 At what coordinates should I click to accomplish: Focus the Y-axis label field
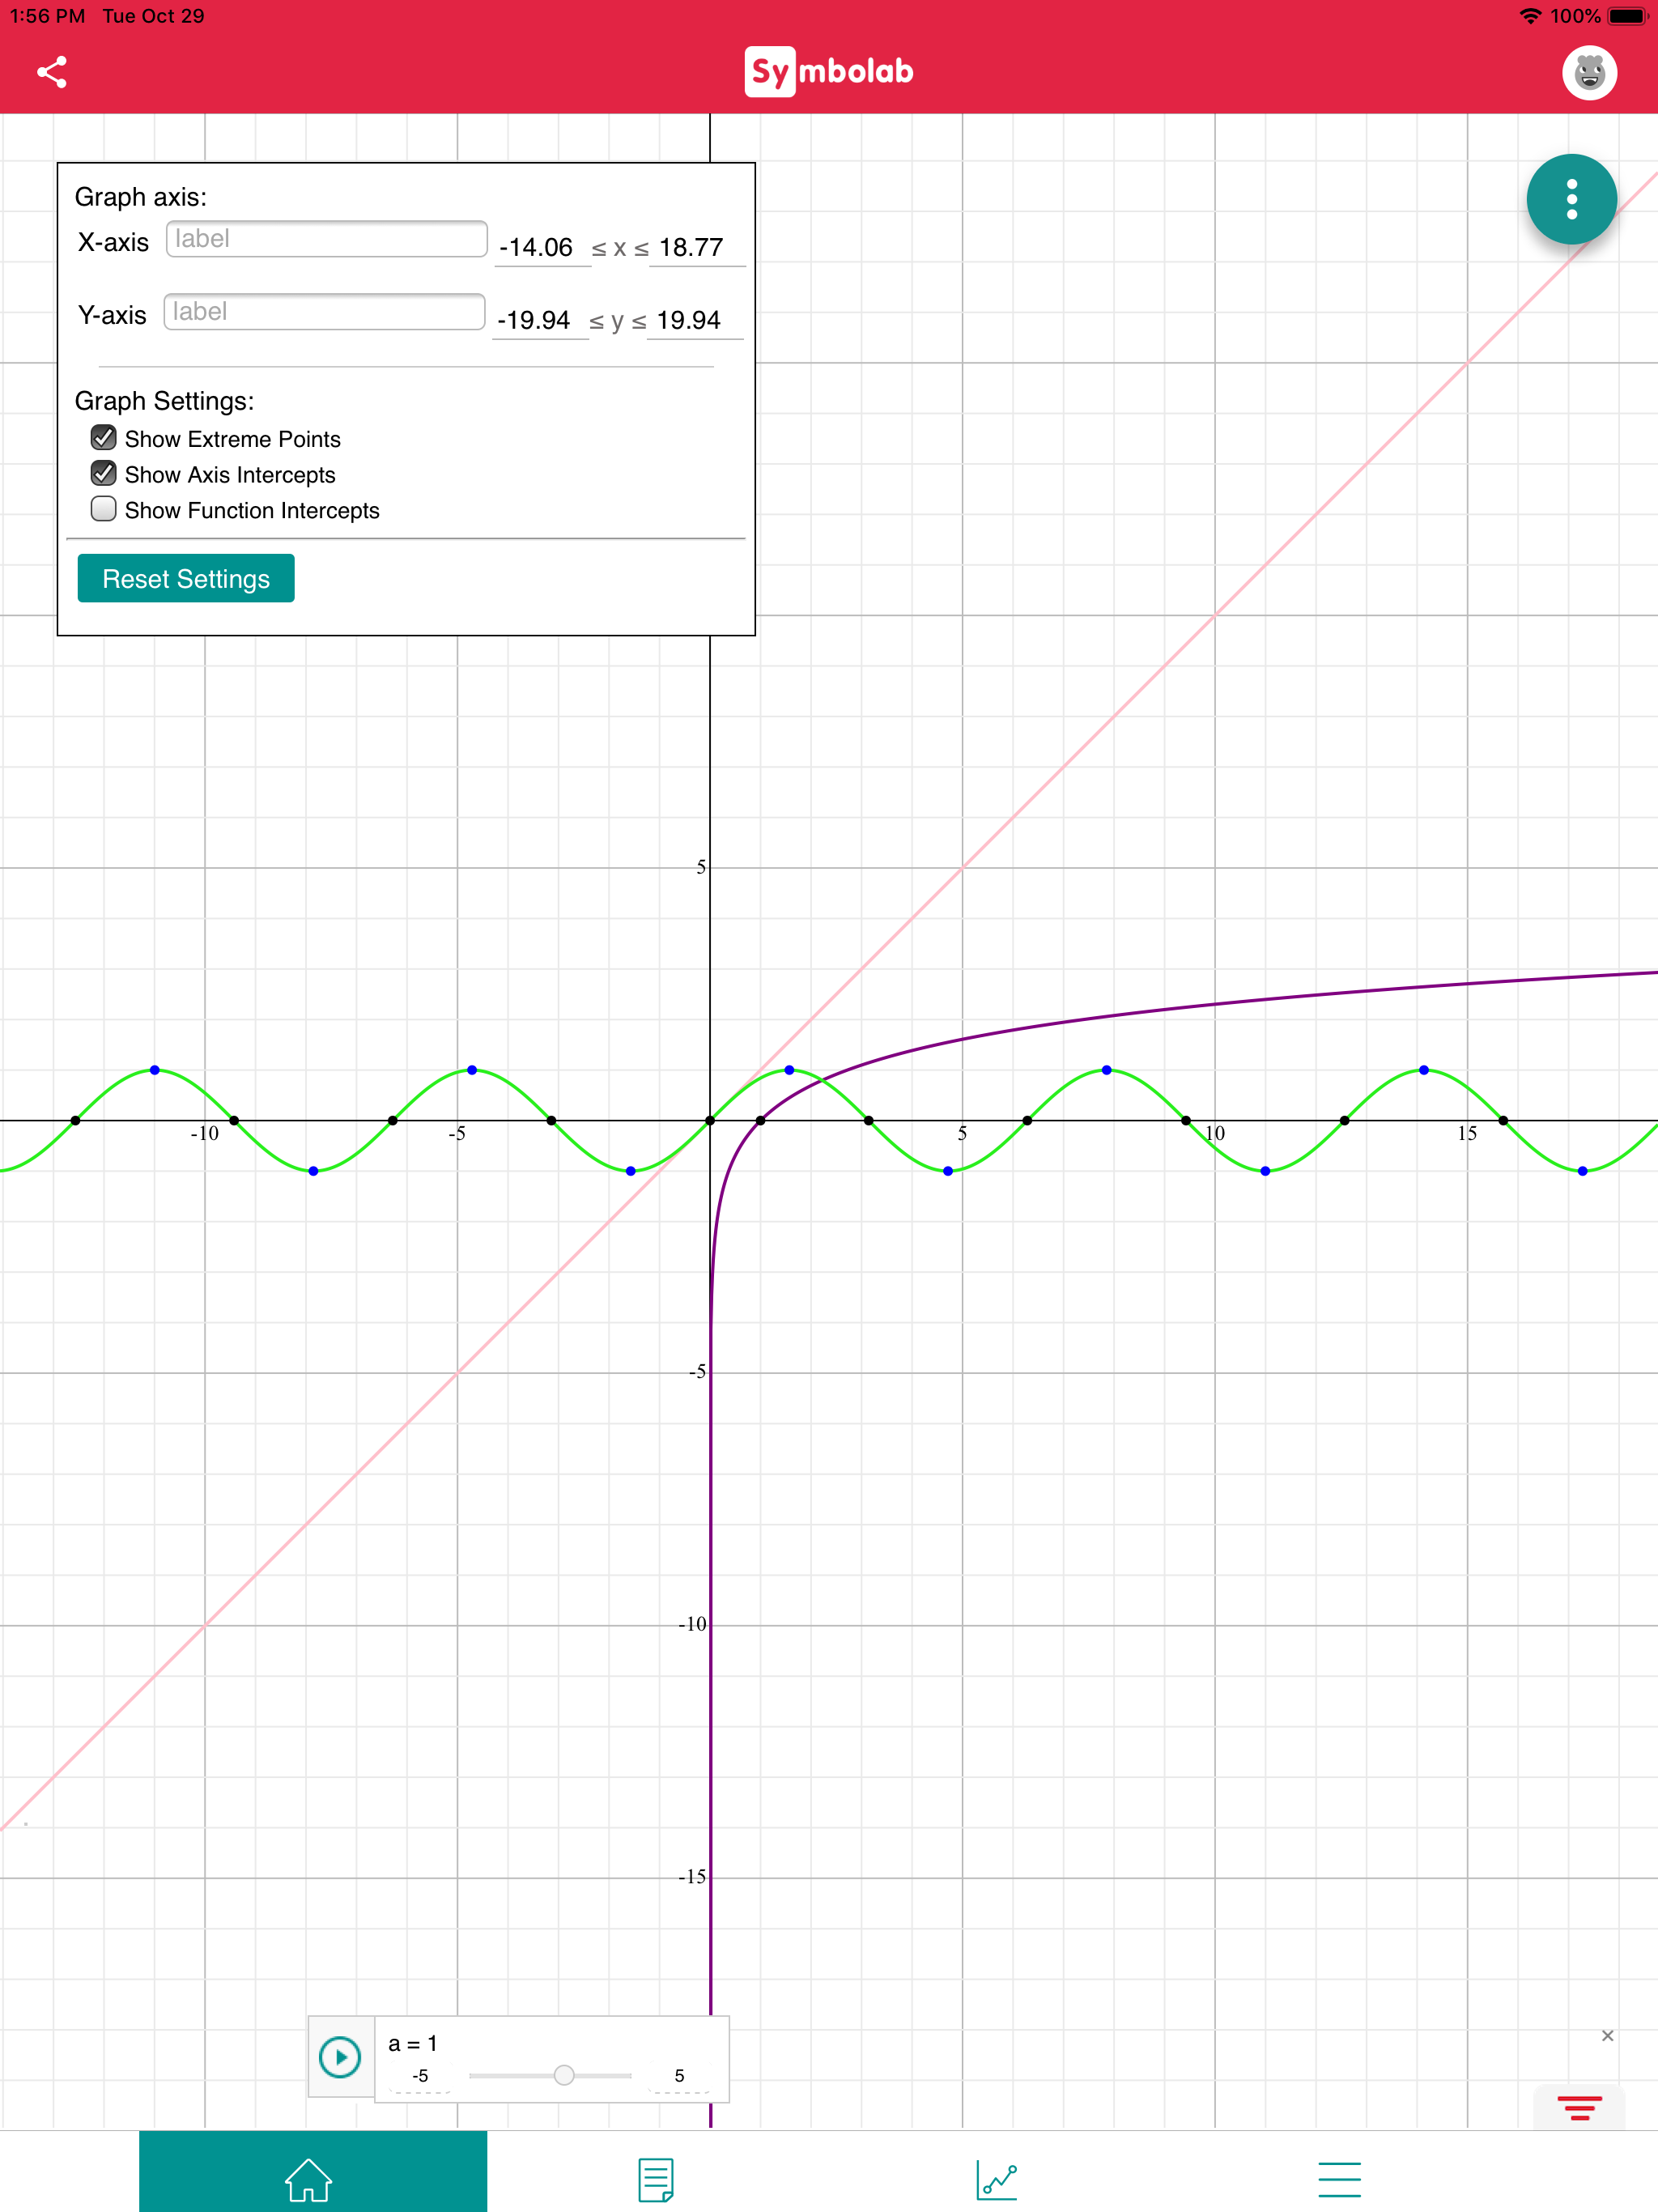point(324,312)
